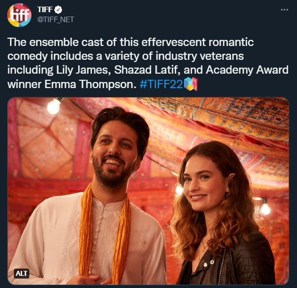Viewport: 297px width, 288px height.
Task: Click the ALT badge on the photo
Action: pyautogui.click(x=22, y=273)
